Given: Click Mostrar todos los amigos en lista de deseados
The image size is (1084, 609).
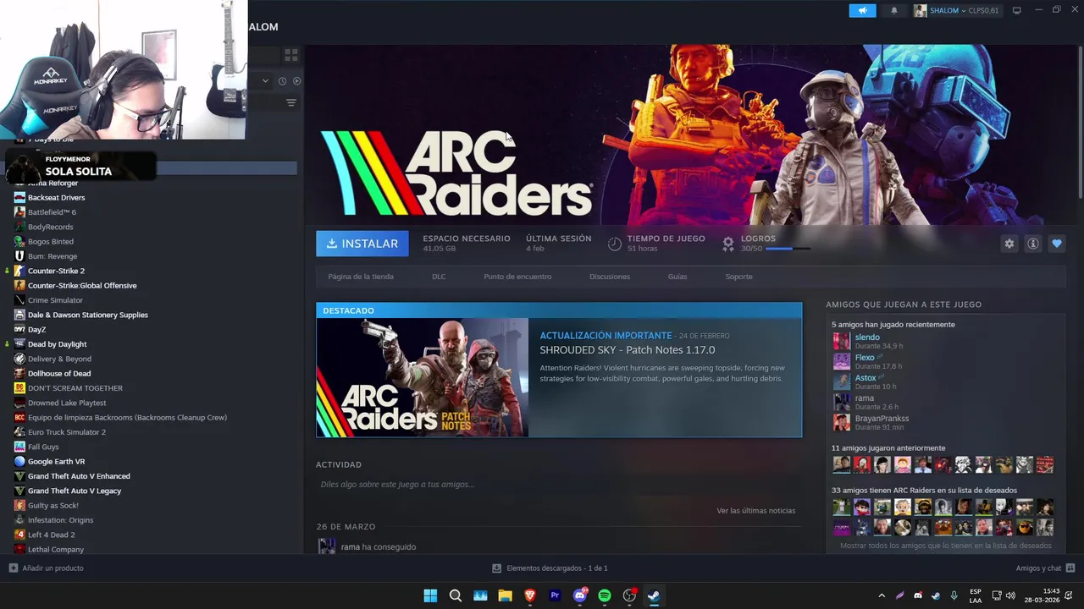Looking at the screenshot, I should pyautogui.click(x=946, y=546).
